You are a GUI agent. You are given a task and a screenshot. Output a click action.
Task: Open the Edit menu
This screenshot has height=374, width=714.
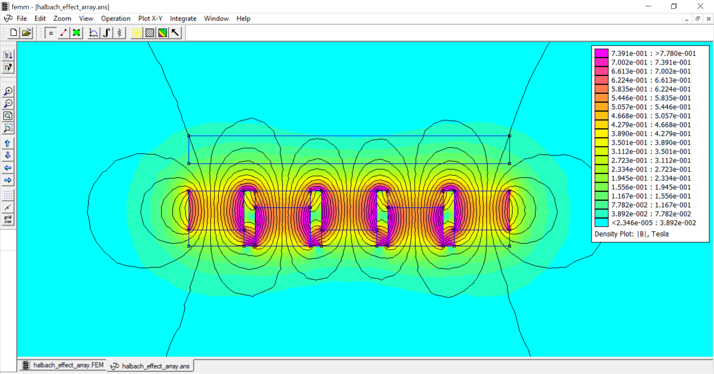(x=40, y=19)
